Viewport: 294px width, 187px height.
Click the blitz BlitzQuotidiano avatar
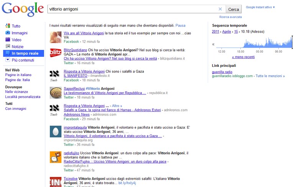coord(56,53)
